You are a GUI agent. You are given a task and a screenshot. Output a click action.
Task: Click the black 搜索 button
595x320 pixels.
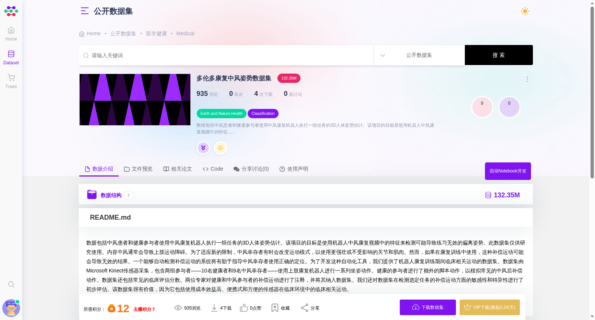coord(499,55)
